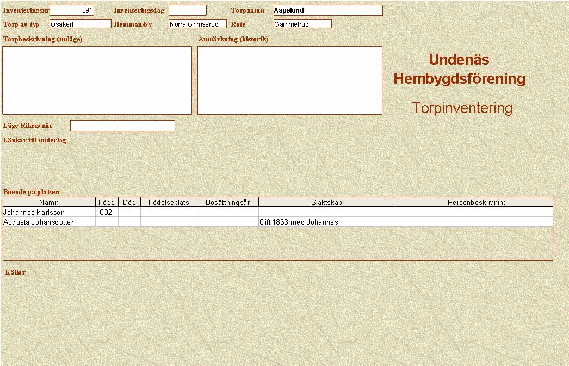Select the Släktskap column header
The image size is (569, 366).
326,202
